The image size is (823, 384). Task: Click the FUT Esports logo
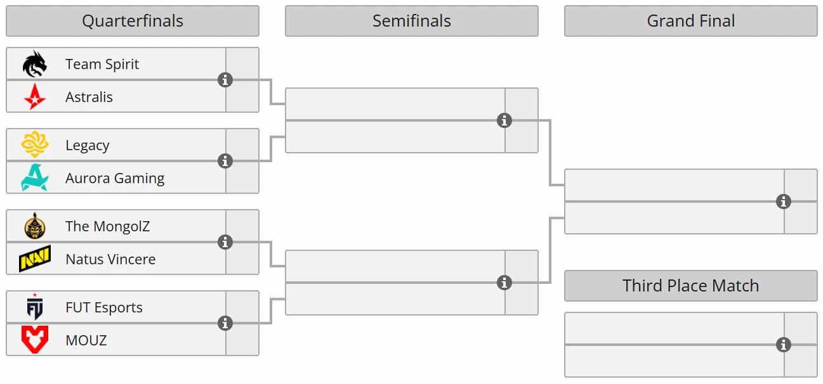click(35, 307)
